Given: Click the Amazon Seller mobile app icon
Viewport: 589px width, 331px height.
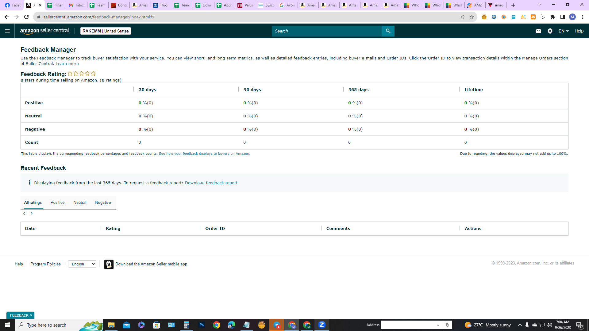Looking at the screenshot, I should pos(109,264).
